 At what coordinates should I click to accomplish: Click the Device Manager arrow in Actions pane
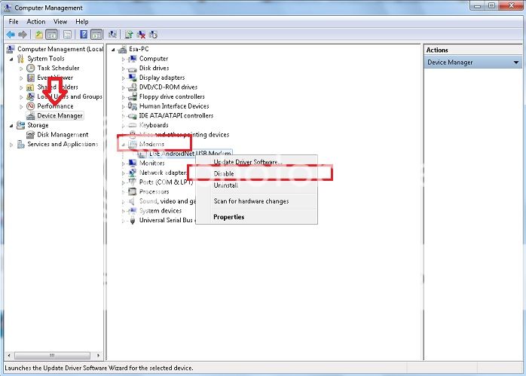click(516, 63)
